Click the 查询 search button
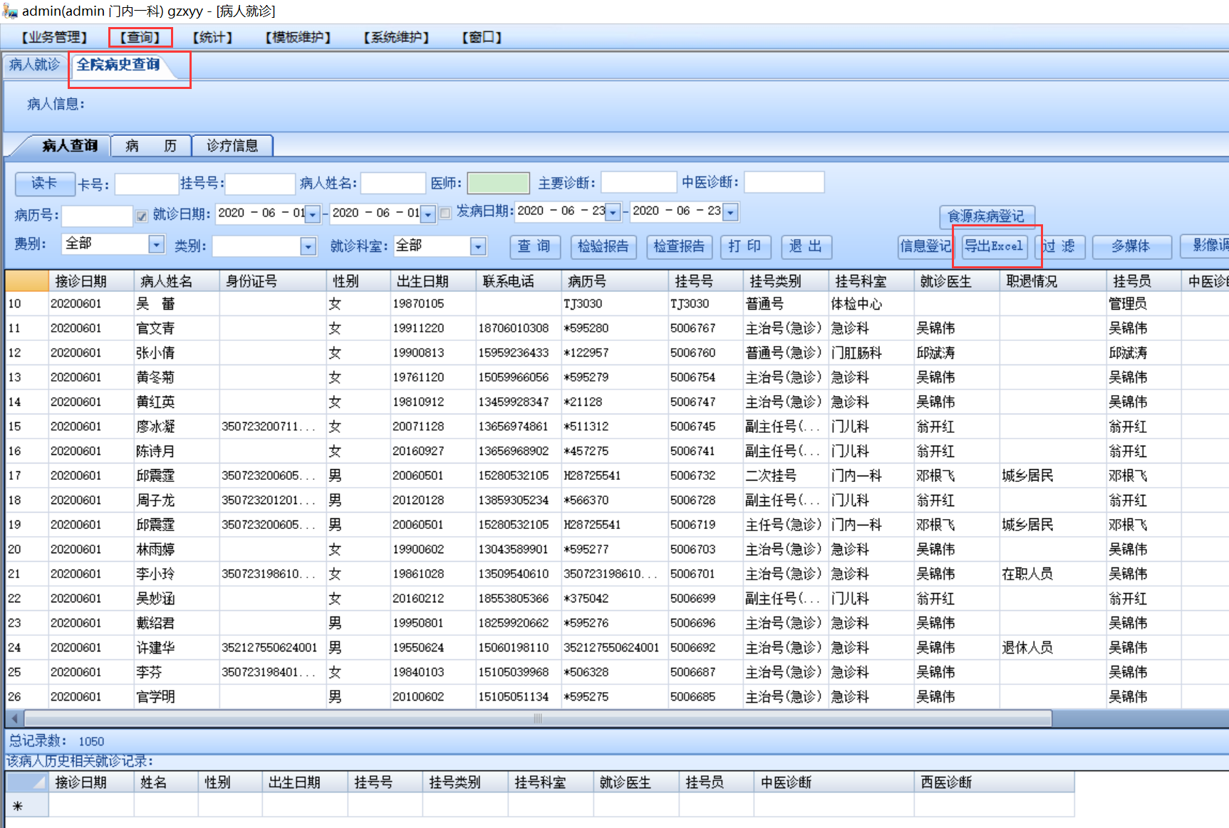The height and width of the screenshot is (828, 1229). click(534, 246)
